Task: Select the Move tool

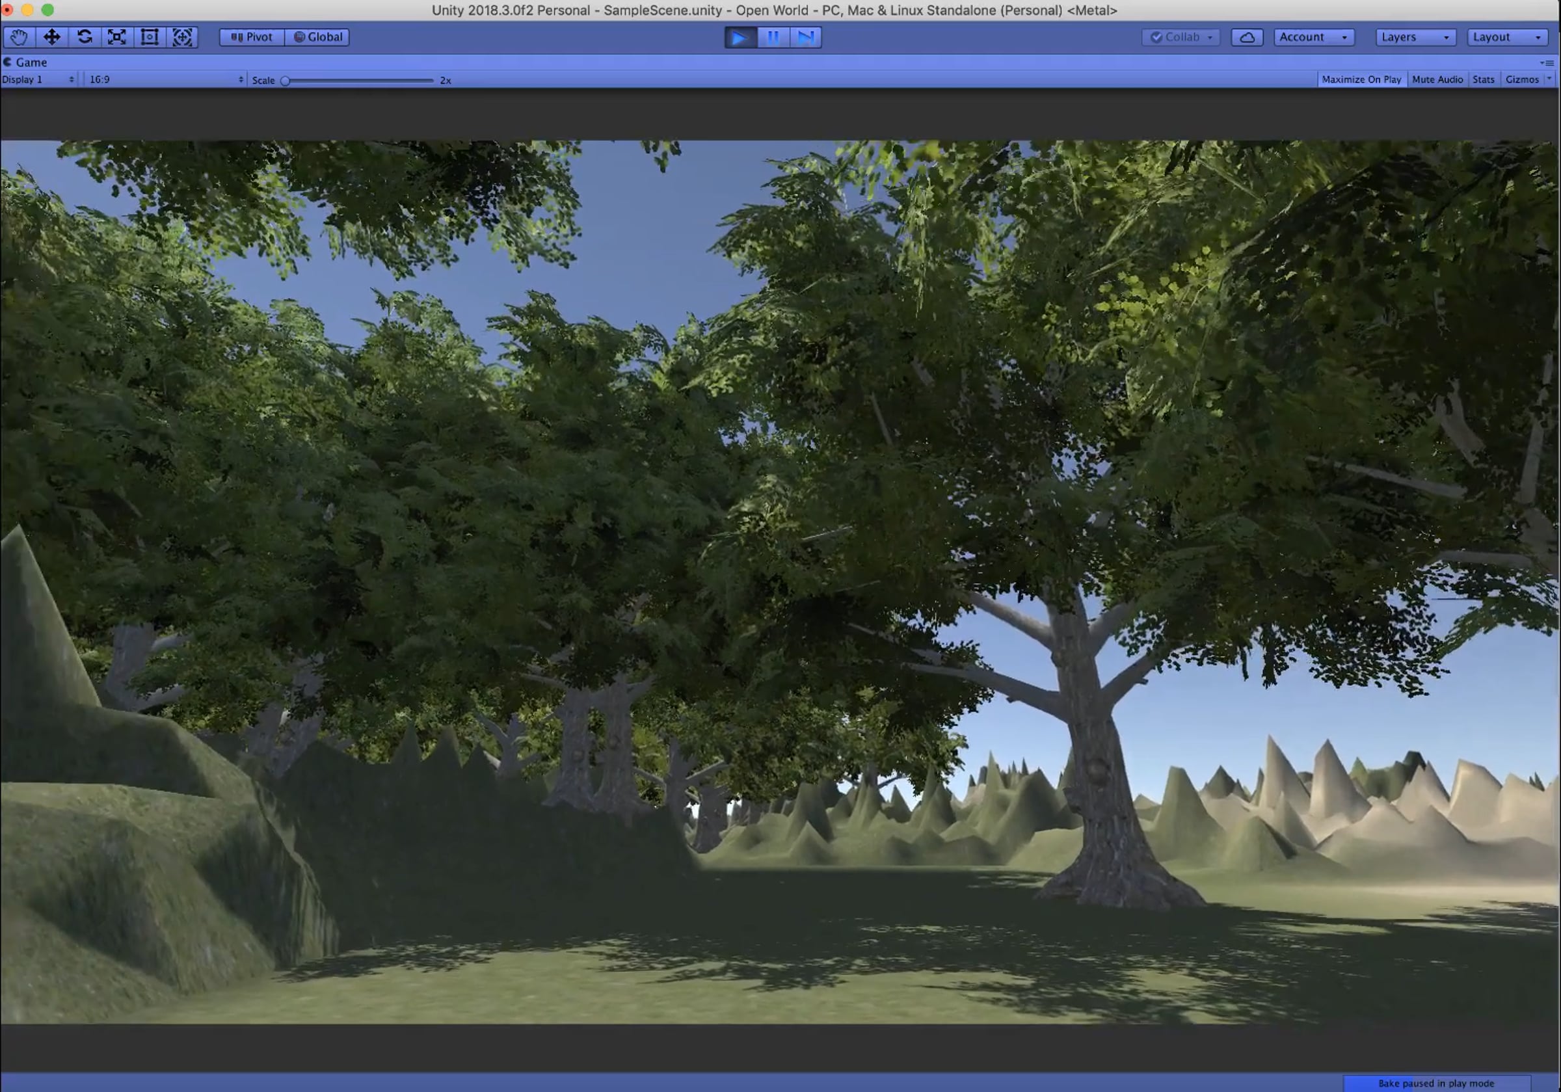Action: coord(51,36)
